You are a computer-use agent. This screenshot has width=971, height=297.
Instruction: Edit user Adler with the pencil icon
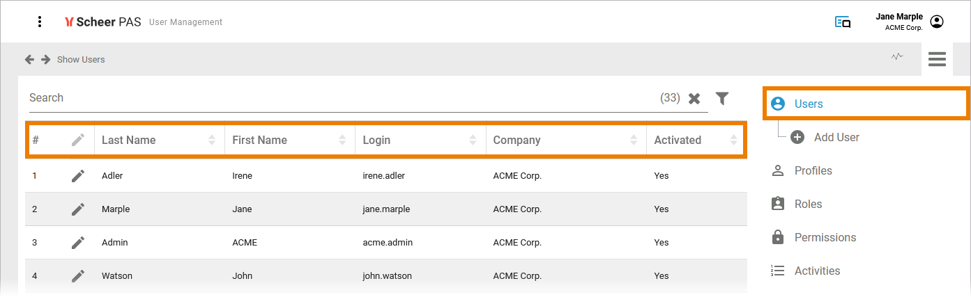click(x=78, y=175)
